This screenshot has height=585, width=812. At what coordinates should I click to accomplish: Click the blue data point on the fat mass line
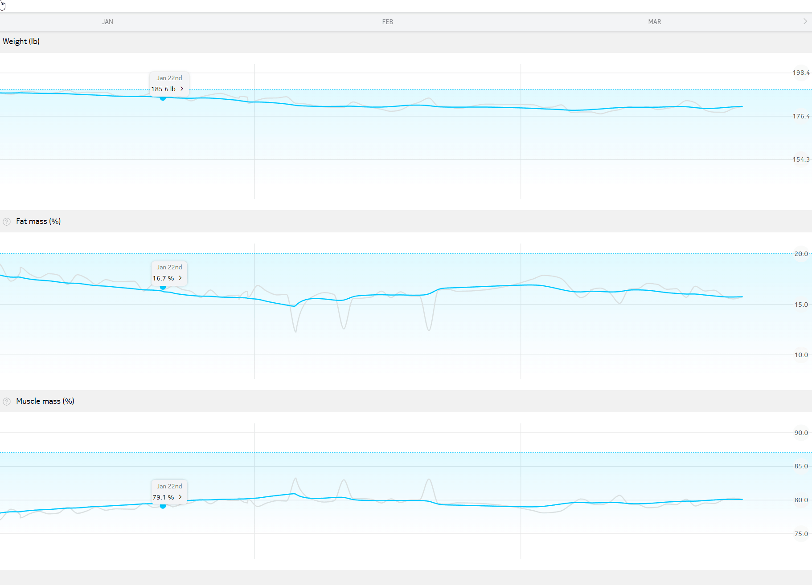click(163, 288)
